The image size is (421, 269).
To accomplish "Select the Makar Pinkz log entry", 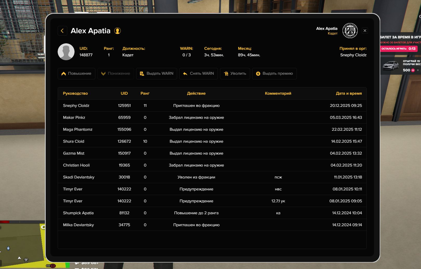I will coord(212,118).
